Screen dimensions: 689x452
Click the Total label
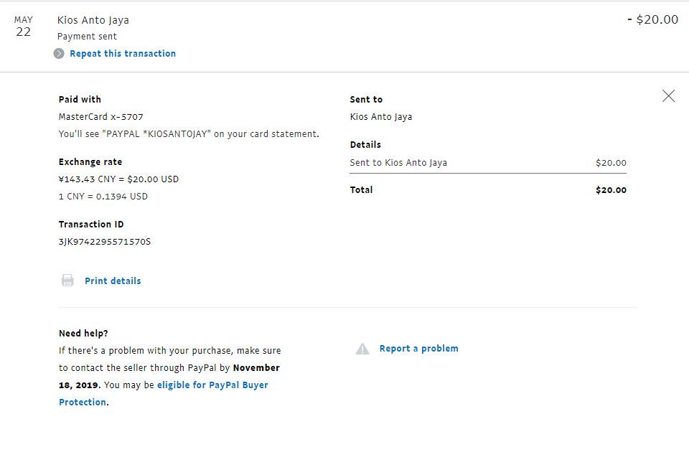[x=361, y=189]
